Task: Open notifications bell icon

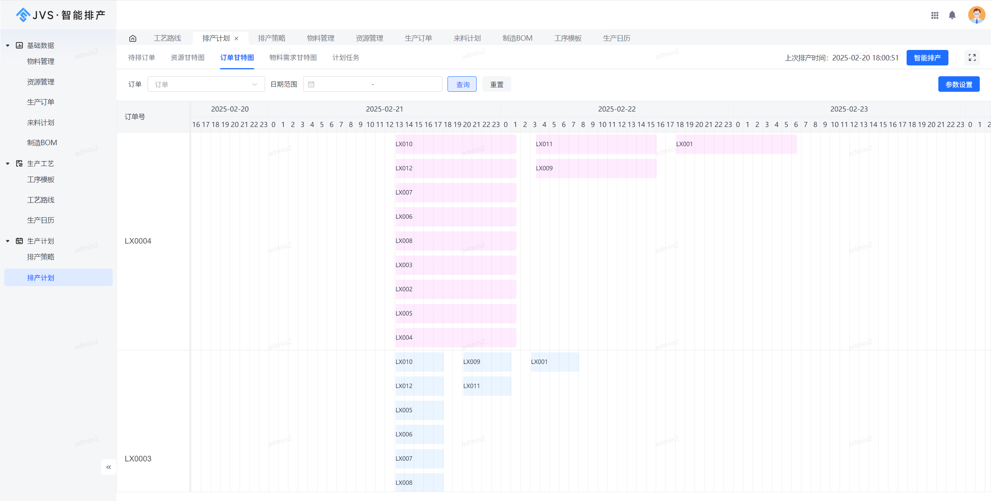Action: point(952,15)
